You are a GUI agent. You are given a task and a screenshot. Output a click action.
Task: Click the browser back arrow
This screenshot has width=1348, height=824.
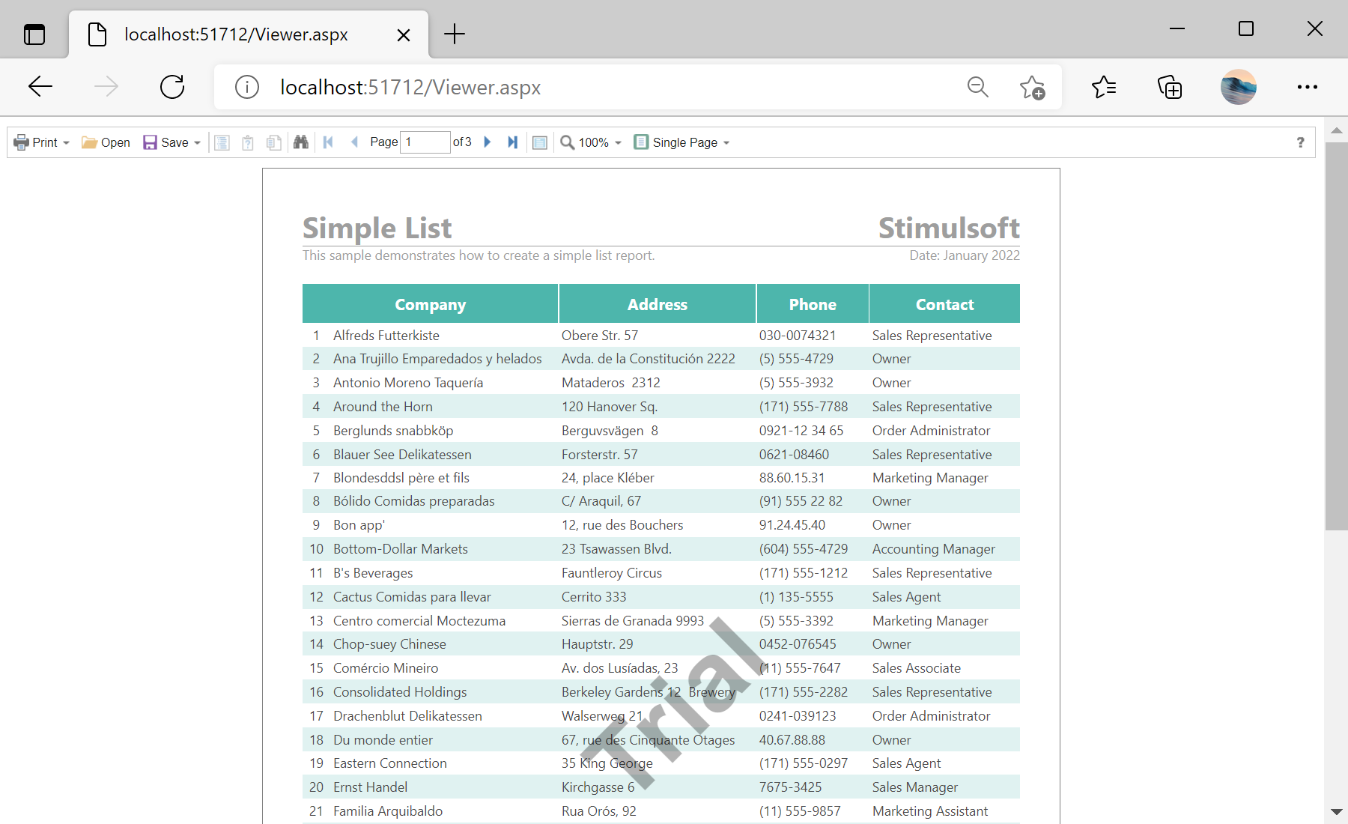[x=40, y=87]
